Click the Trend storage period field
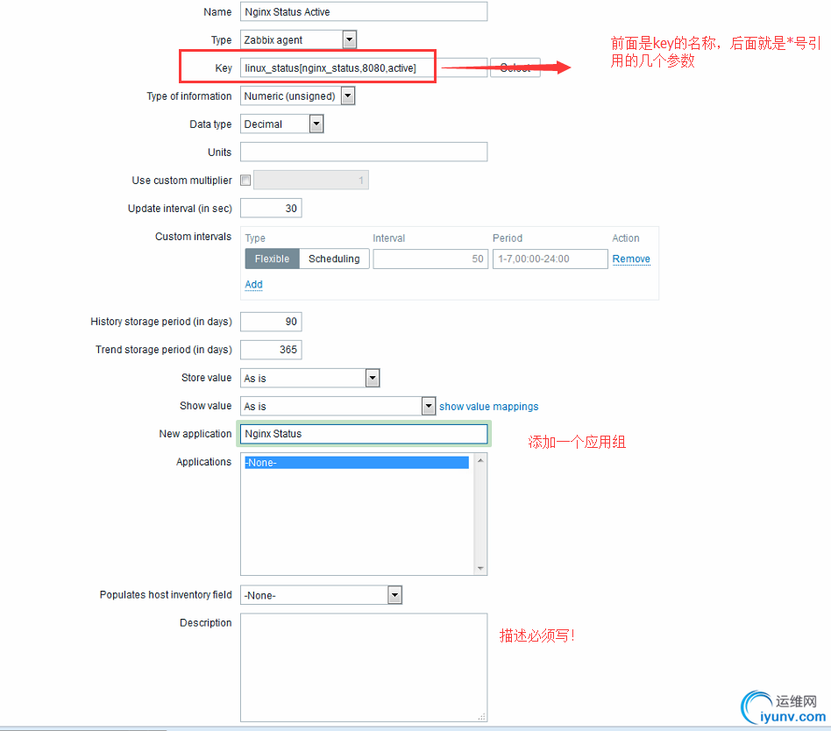The height and width of the screenshot is (731, 831). point(272,350)
